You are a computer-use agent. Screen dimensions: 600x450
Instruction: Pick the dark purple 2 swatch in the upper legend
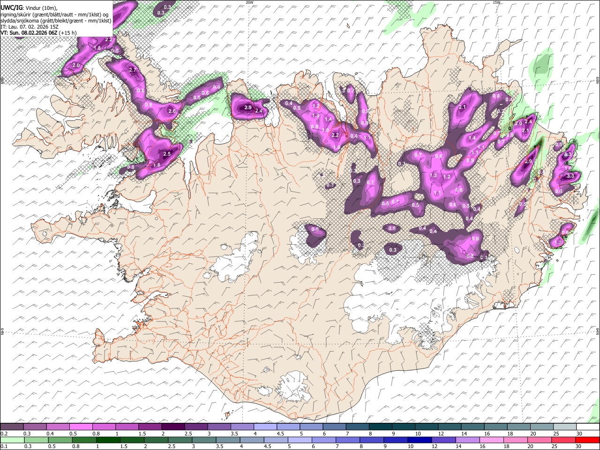point(172,427)
